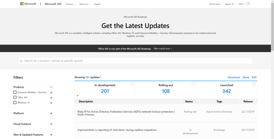Click the plus icon under In development
Image resolution: width=274 pixels, height=139 pixels.
tap(77, 96)
